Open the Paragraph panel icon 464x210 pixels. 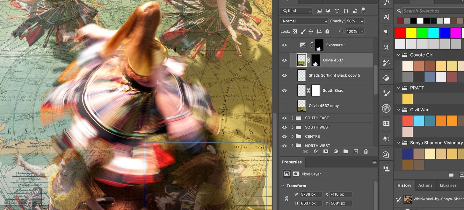pyautogui.click(x=386, y=32)
